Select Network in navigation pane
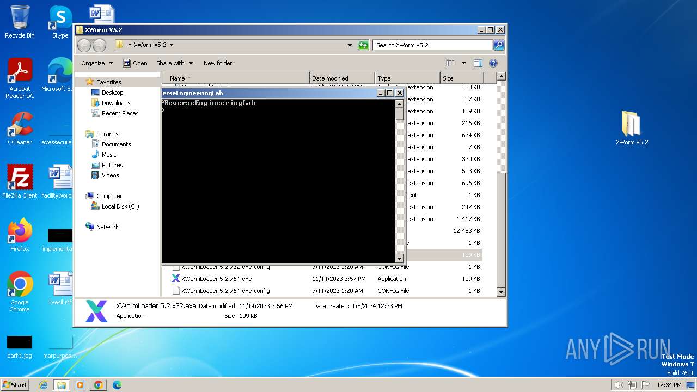The height and width of the screenshot is (392, 697). [x=107, y=227]
